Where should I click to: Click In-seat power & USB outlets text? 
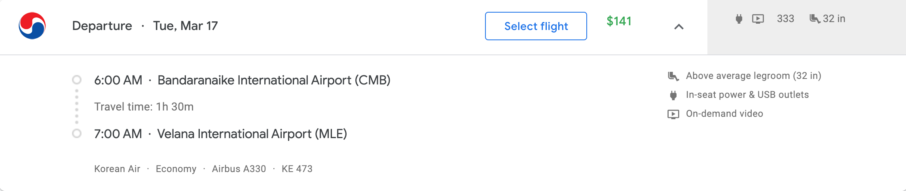pos(747,95)
